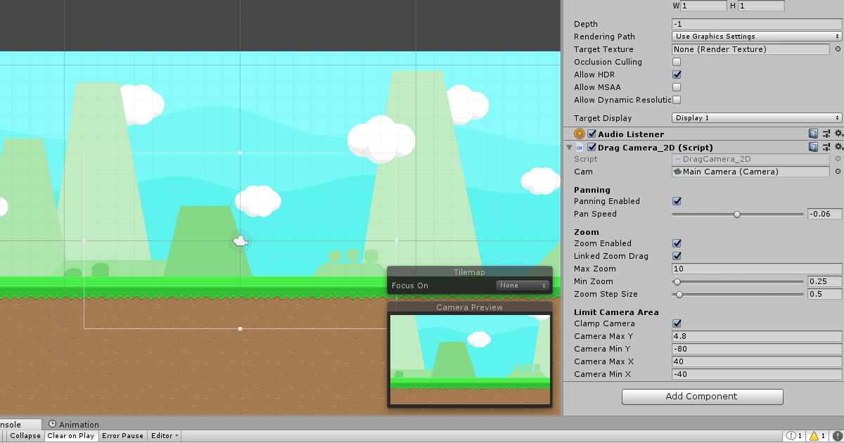Click the Drag Camera_2D script gear settings icon
Image resolution: width=844 pixels, height=443 pixels.
click(x=838, y=147)
